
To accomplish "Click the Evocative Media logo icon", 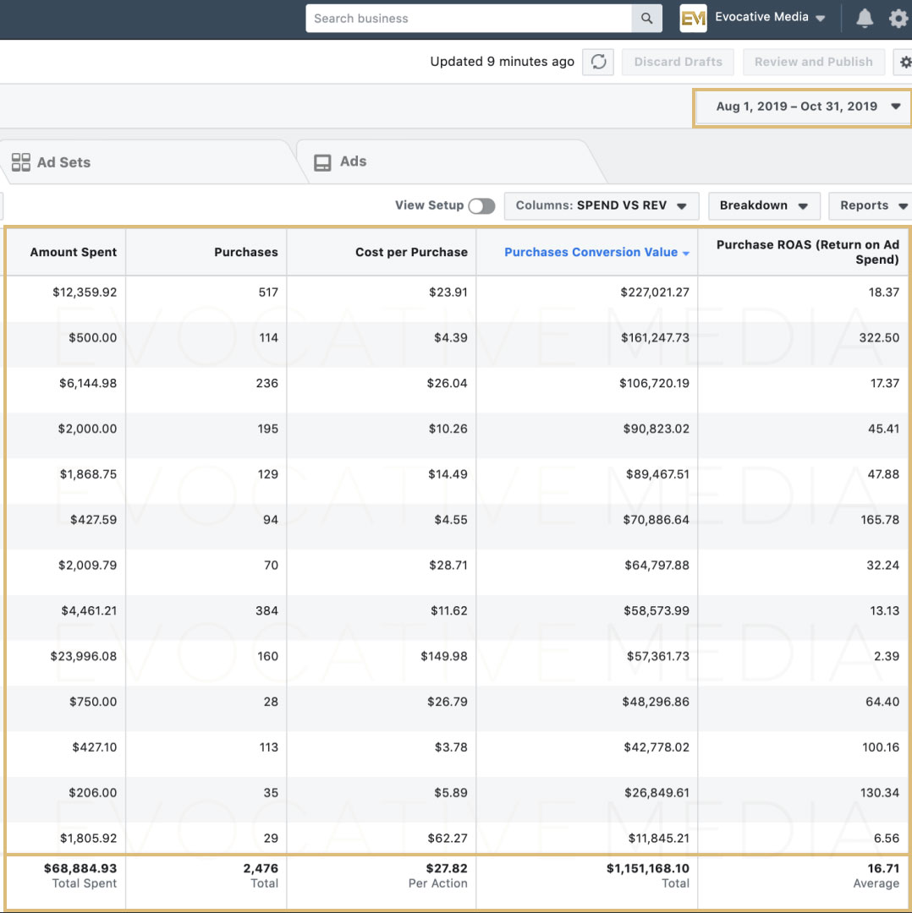I will 693,19.
